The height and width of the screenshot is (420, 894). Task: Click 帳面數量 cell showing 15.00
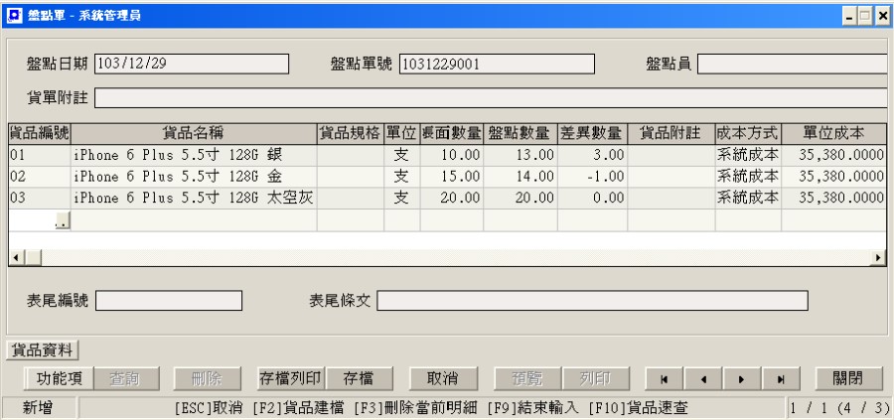(452, 177)
